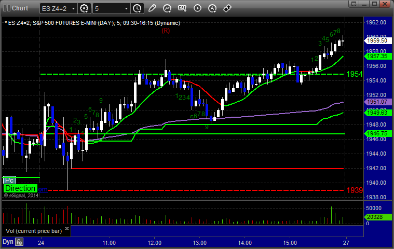The width and height of the screenshot is (394, 249).
Task: Open the symbol settings gear menu
Action: pyautogui.click(x=84, y=8)
